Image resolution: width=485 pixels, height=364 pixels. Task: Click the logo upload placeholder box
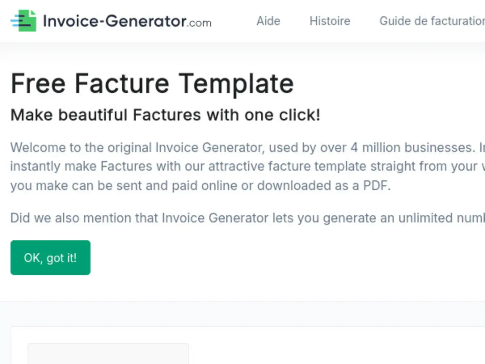pos(108,356)
